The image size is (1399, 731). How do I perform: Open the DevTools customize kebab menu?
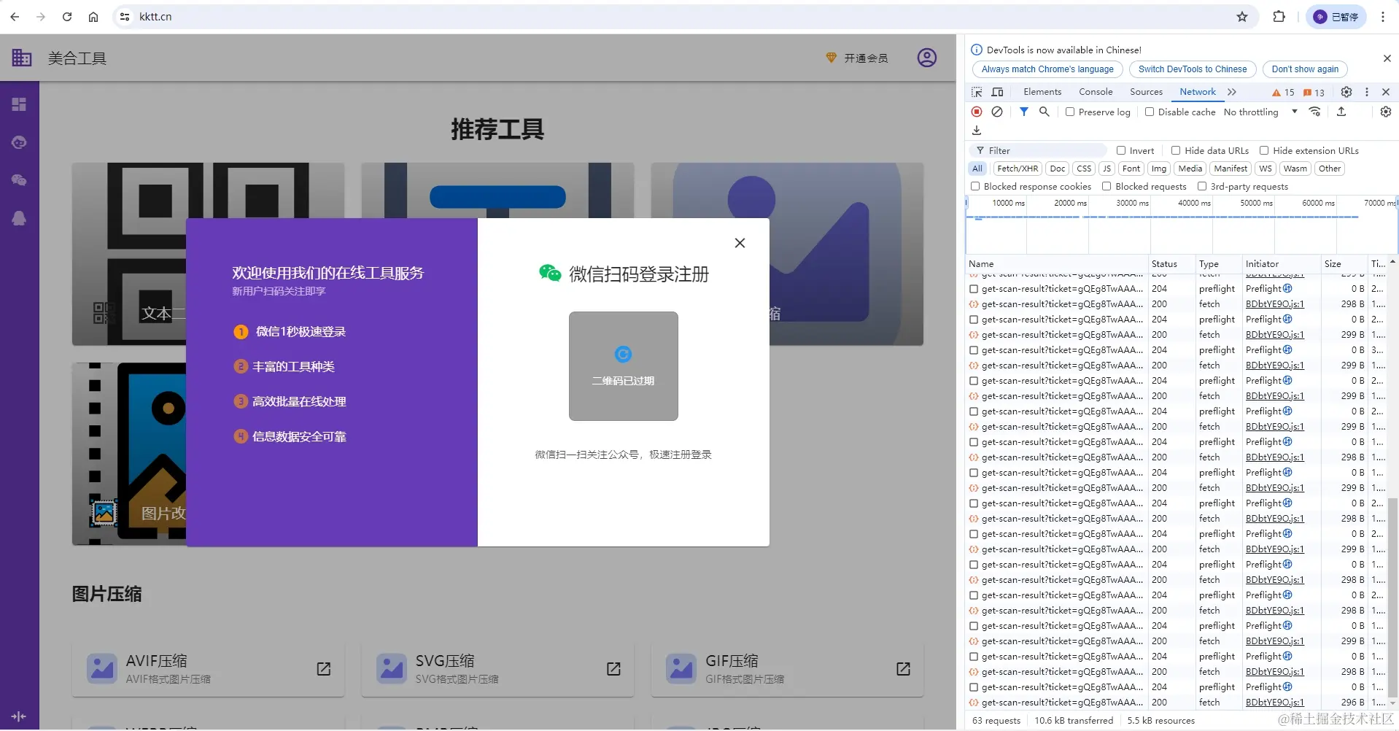pyautogui.click(x=1367, y=92)
